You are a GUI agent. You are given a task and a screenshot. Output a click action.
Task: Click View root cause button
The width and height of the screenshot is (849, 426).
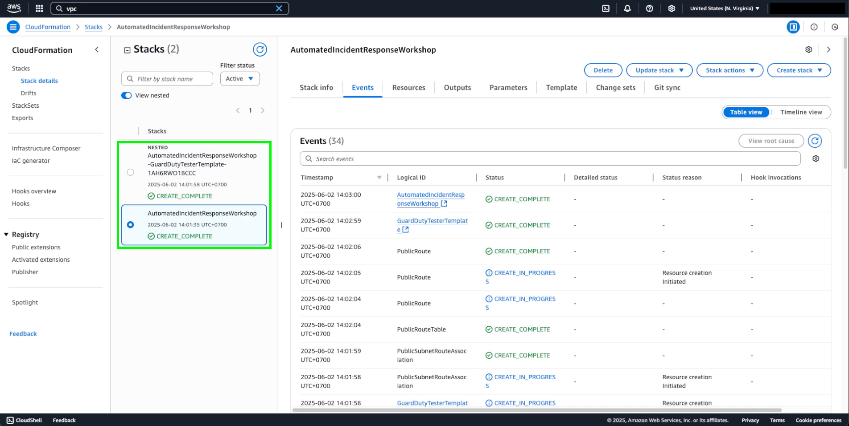click(x=771, y=141)
